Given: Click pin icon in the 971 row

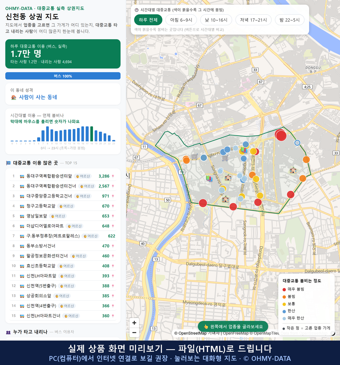Looking at the screenshot, I should tap(113, 196).
